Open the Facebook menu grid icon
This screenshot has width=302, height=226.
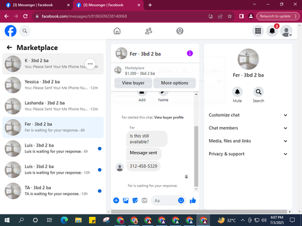(258, 31)
